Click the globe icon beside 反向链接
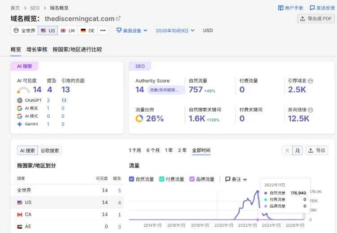 pyautogui.click(x=311, y=110)
